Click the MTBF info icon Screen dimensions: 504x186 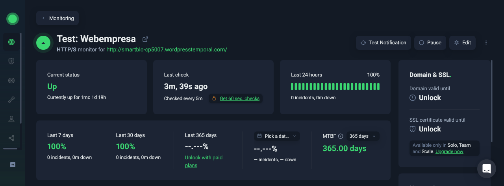(x=341, y=136)
